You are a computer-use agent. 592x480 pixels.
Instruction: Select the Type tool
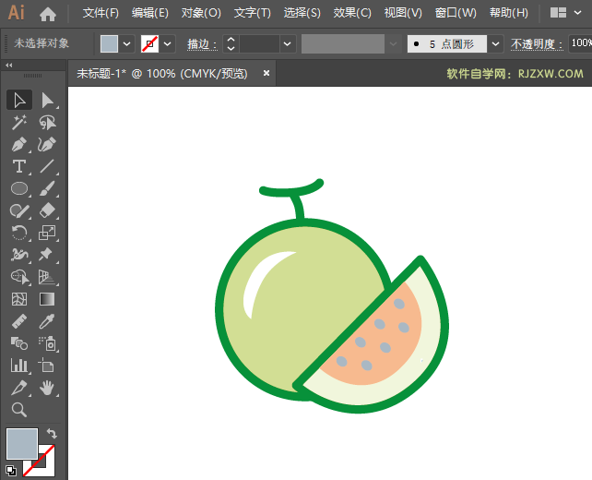coord(18,166)
